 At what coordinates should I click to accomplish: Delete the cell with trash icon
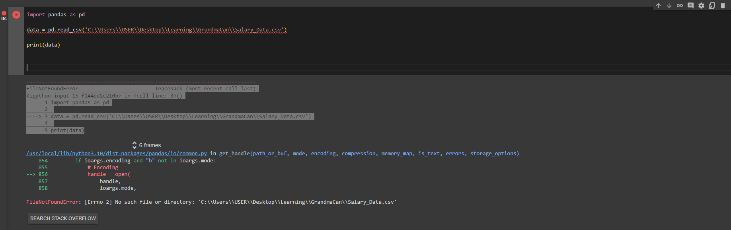click(723, 6)
